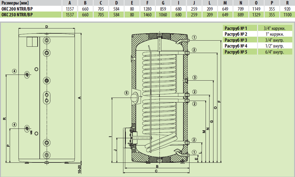295x177 pixels.
Task: Click the 1537 value in the table
Action: (x=69, y=14)
